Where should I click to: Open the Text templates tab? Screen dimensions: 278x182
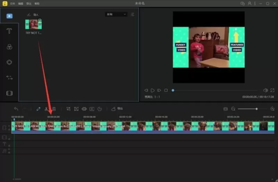(9, 31)
